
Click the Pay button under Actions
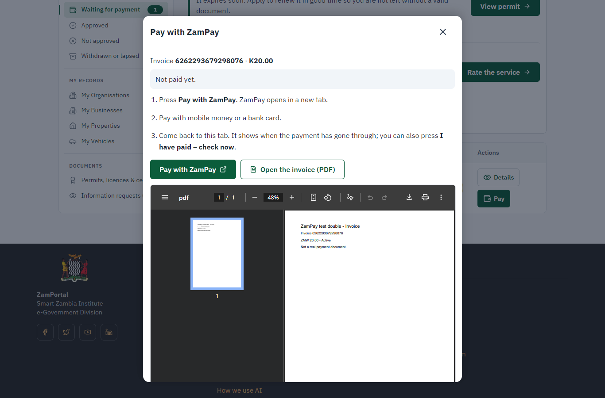click(494, 199)
